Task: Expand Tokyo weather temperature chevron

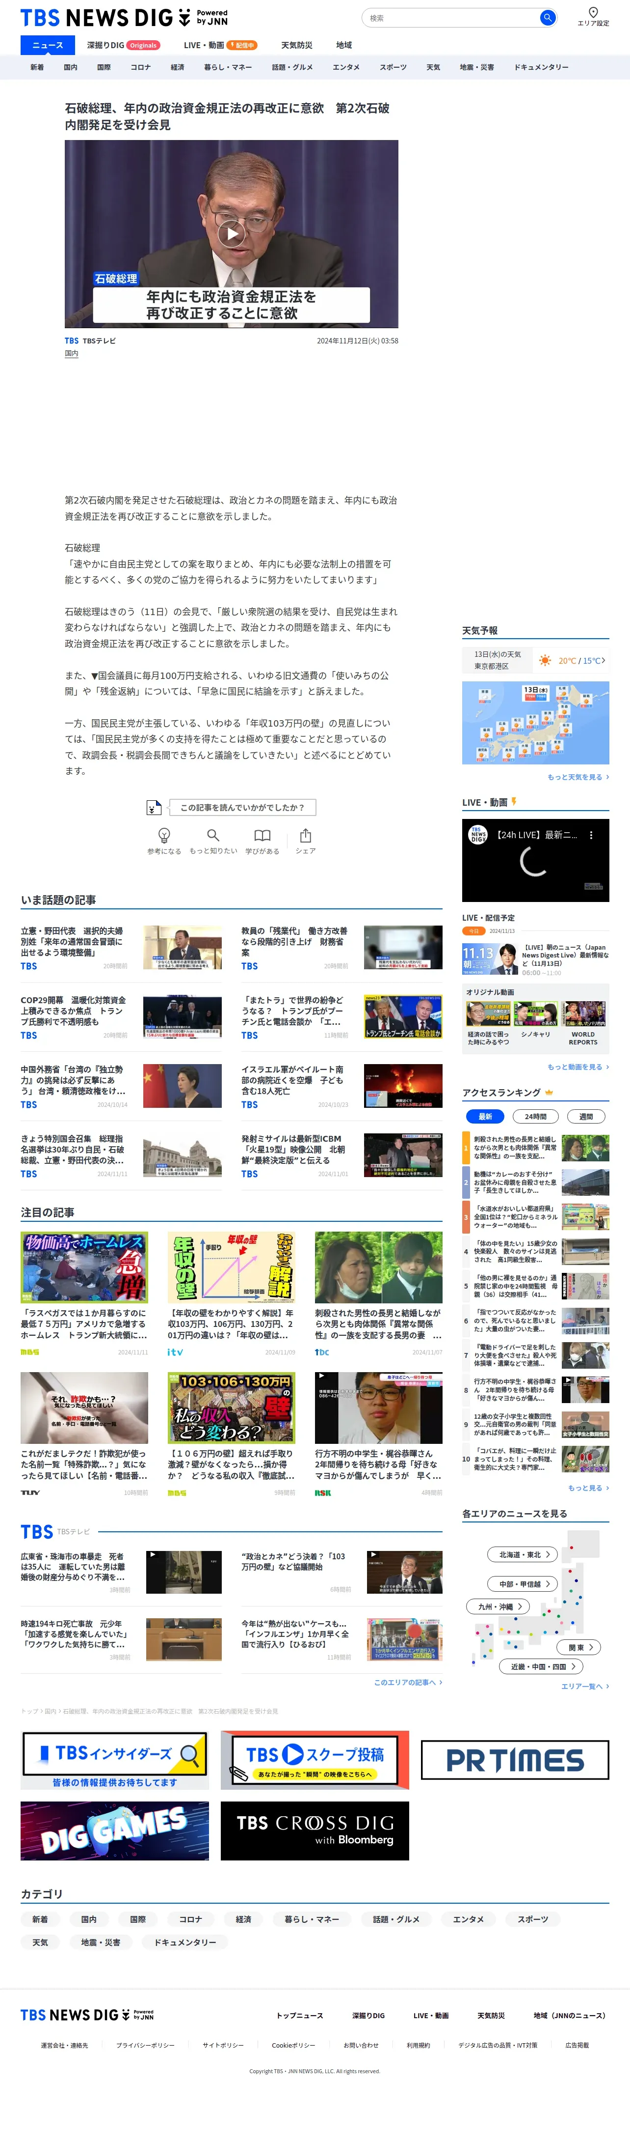Action: click(604, 660)
